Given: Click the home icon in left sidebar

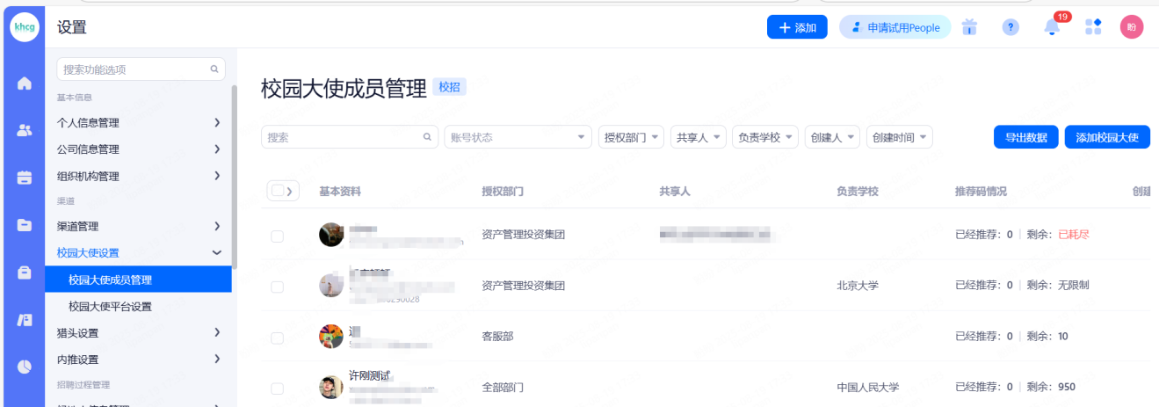Looking at the screenshot, I should tap(25, 84).
